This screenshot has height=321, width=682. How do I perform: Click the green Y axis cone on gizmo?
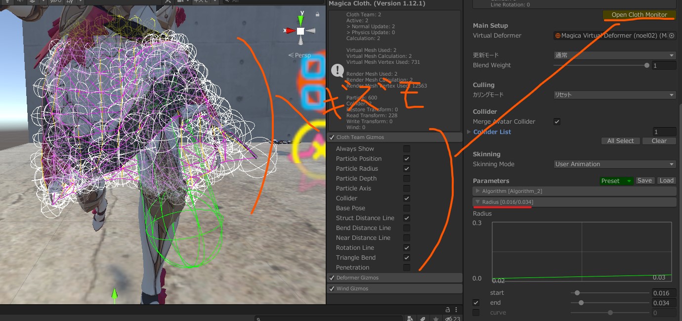(x=300, y=20)
